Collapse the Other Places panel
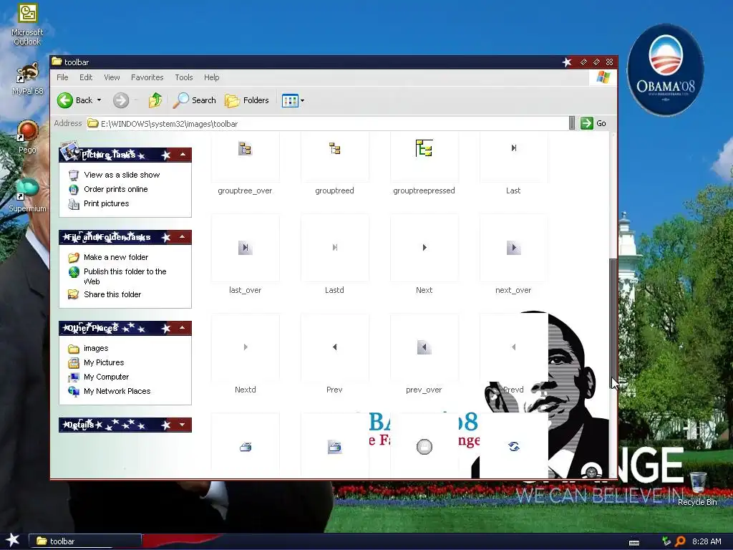This screenshot has height=550, width=733. pyautogui.click(x=183, y=328)
